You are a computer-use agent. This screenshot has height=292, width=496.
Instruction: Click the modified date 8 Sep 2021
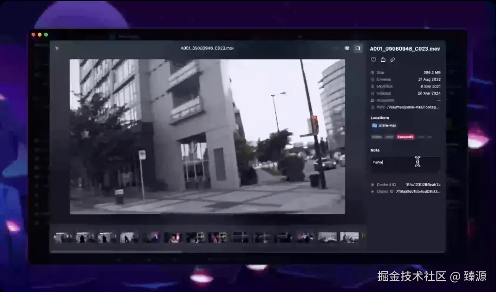pos(430,86)
